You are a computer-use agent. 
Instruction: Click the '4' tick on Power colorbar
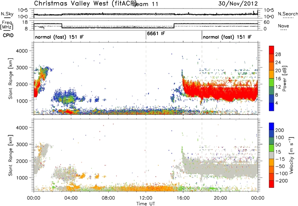coord(277,103)
